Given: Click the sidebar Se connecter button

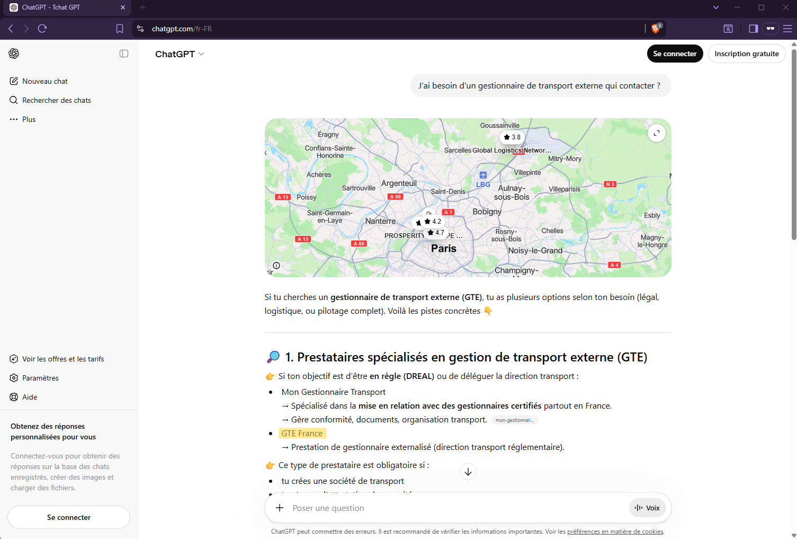Looking at the screenshot, I should pyautogui.click(x=69, y=517).
